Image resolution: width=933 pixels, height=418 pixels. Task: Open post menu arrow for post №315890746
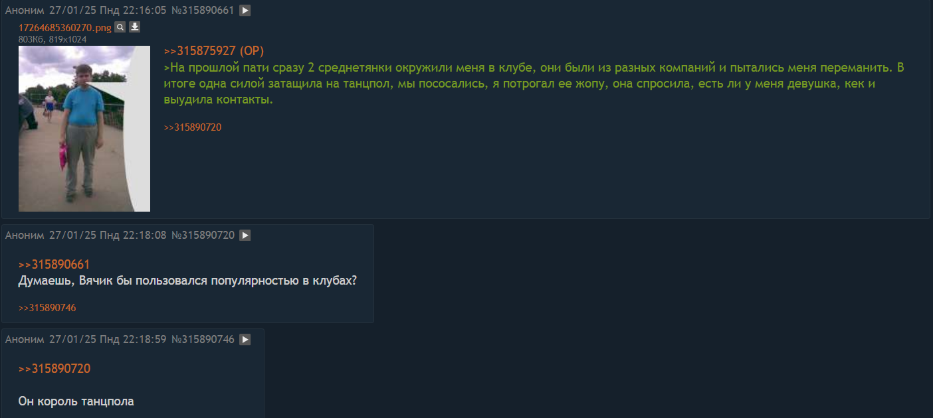pyautogui.click(x=245, y=339)
